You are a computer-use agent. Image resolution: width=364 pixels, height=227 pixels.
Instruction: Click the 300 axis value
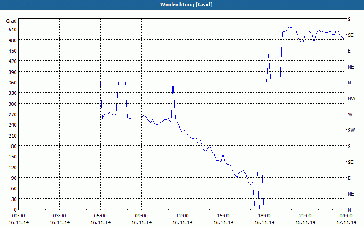(x=13, y=104)
